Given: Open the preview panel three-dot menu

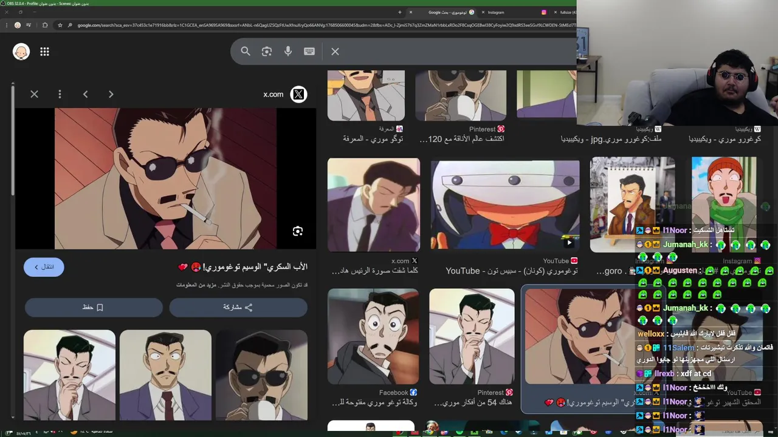Looking at the screenshot, I should pyautogui.click(x=60, y=94).
